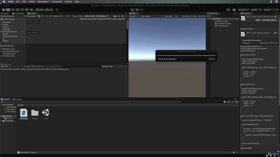The width and height of the screenshot is (280, 157).
Task: Switch to the Asset Store tab
Action: pyautogui.click(x=18, y=14)
